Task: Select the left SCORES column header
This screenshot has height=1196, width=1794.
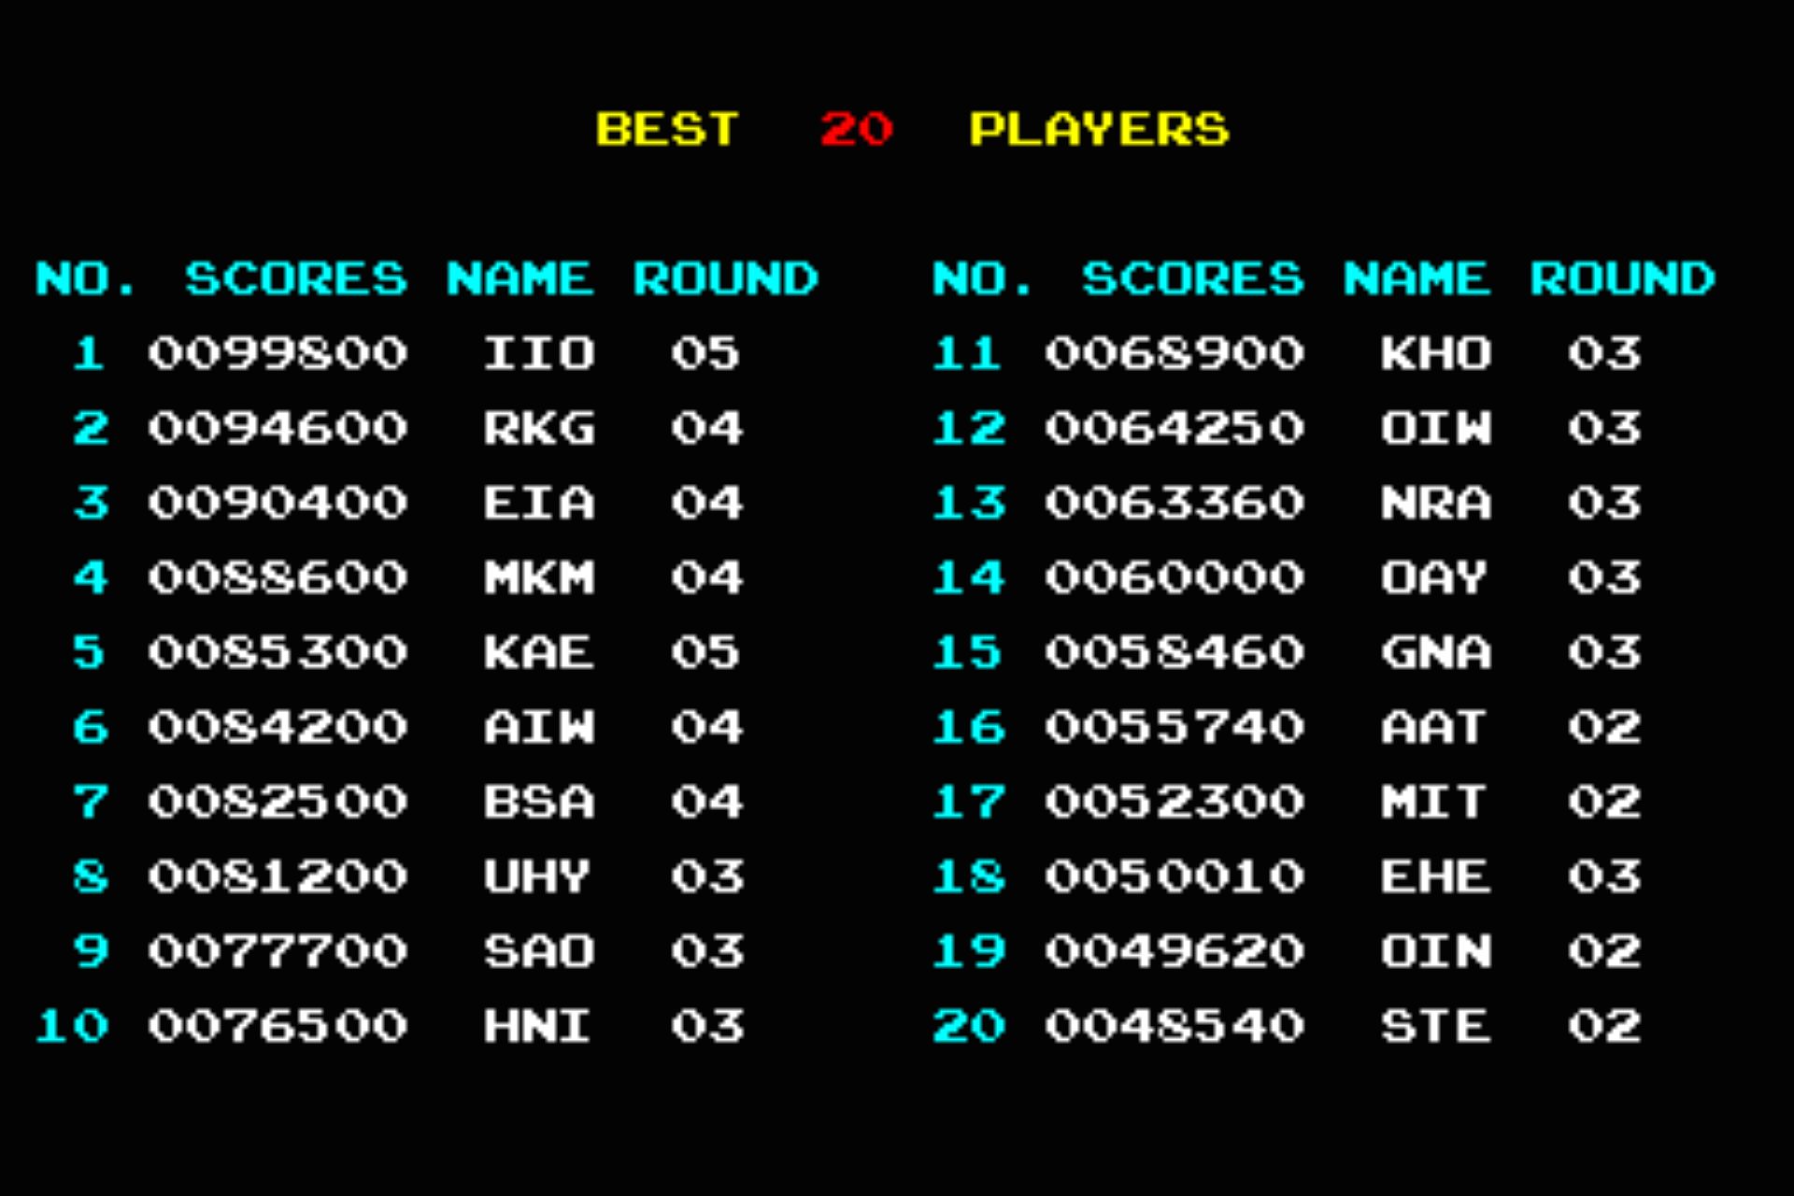Action: [x=295, y=278]
